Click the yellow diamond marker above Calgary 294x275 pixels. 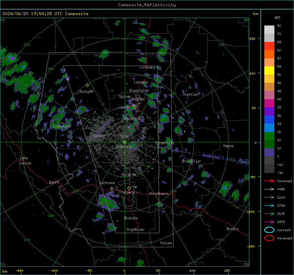click(x=129, y=188)
